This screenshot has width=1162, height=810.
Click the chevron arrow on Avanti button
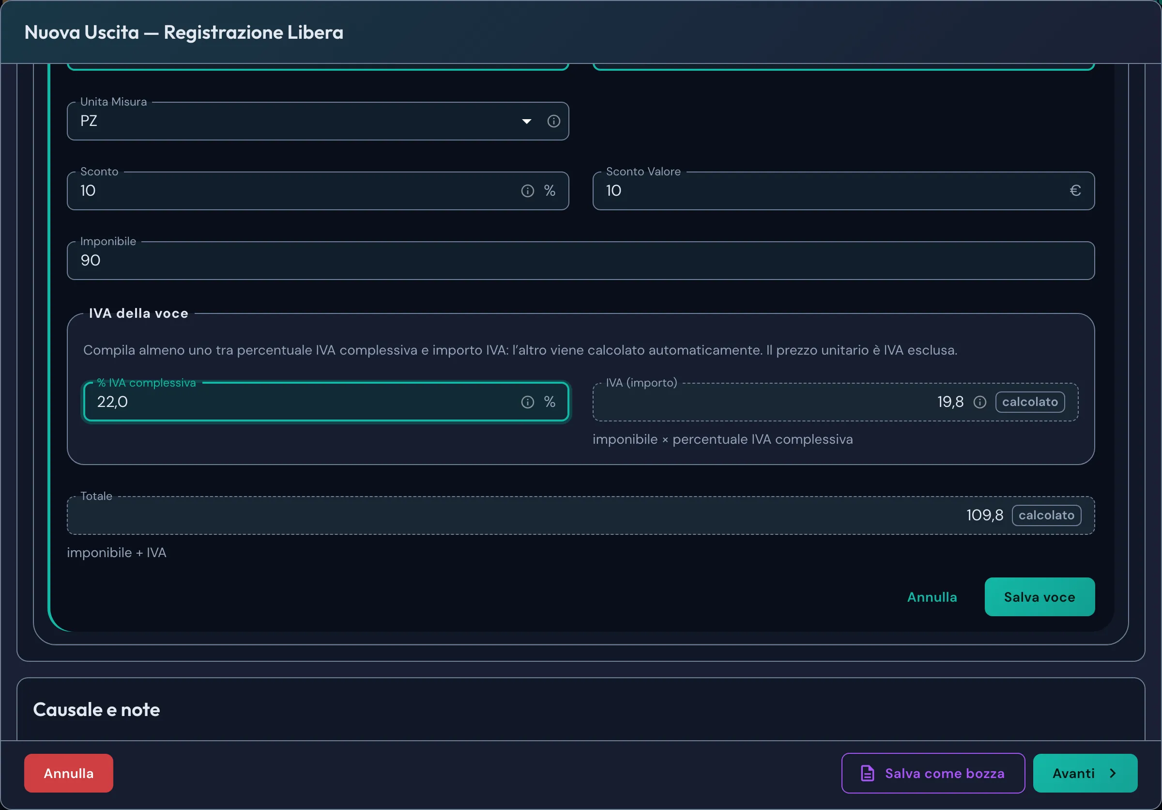1113,773
